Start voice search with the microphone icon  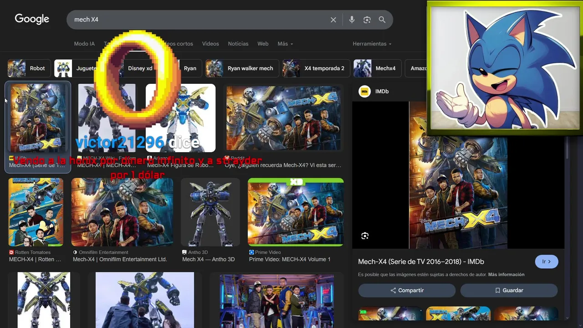tap(352, 20)
